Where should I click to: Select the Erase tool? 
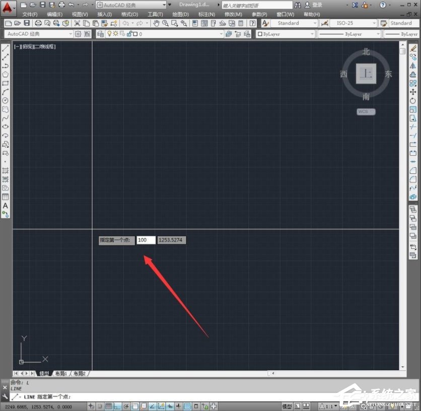(x=413, y=48)
